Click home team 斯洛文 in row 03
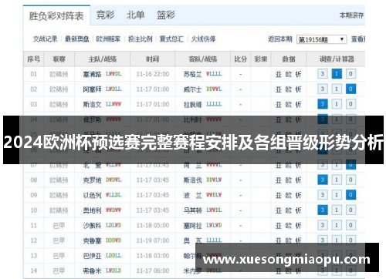This screenshot has width=386, height=279. [92, 105]
